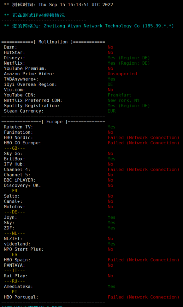The width and height of the screenshot is (183, 307).
Task: Click the New York, NY CDN value
Action: click(x=123, y=101)
